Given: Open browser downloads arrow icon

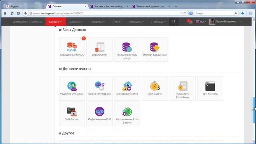Looking at the screenshot, I should (243, 13).
